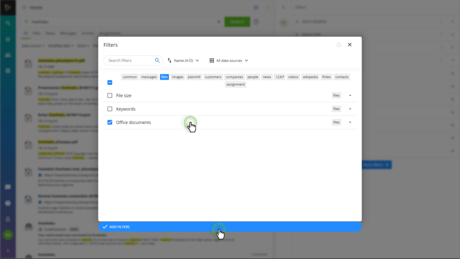Expand the File size filter row arrow
The width and height of the screenshot is (460, 259).
(350, 95)
